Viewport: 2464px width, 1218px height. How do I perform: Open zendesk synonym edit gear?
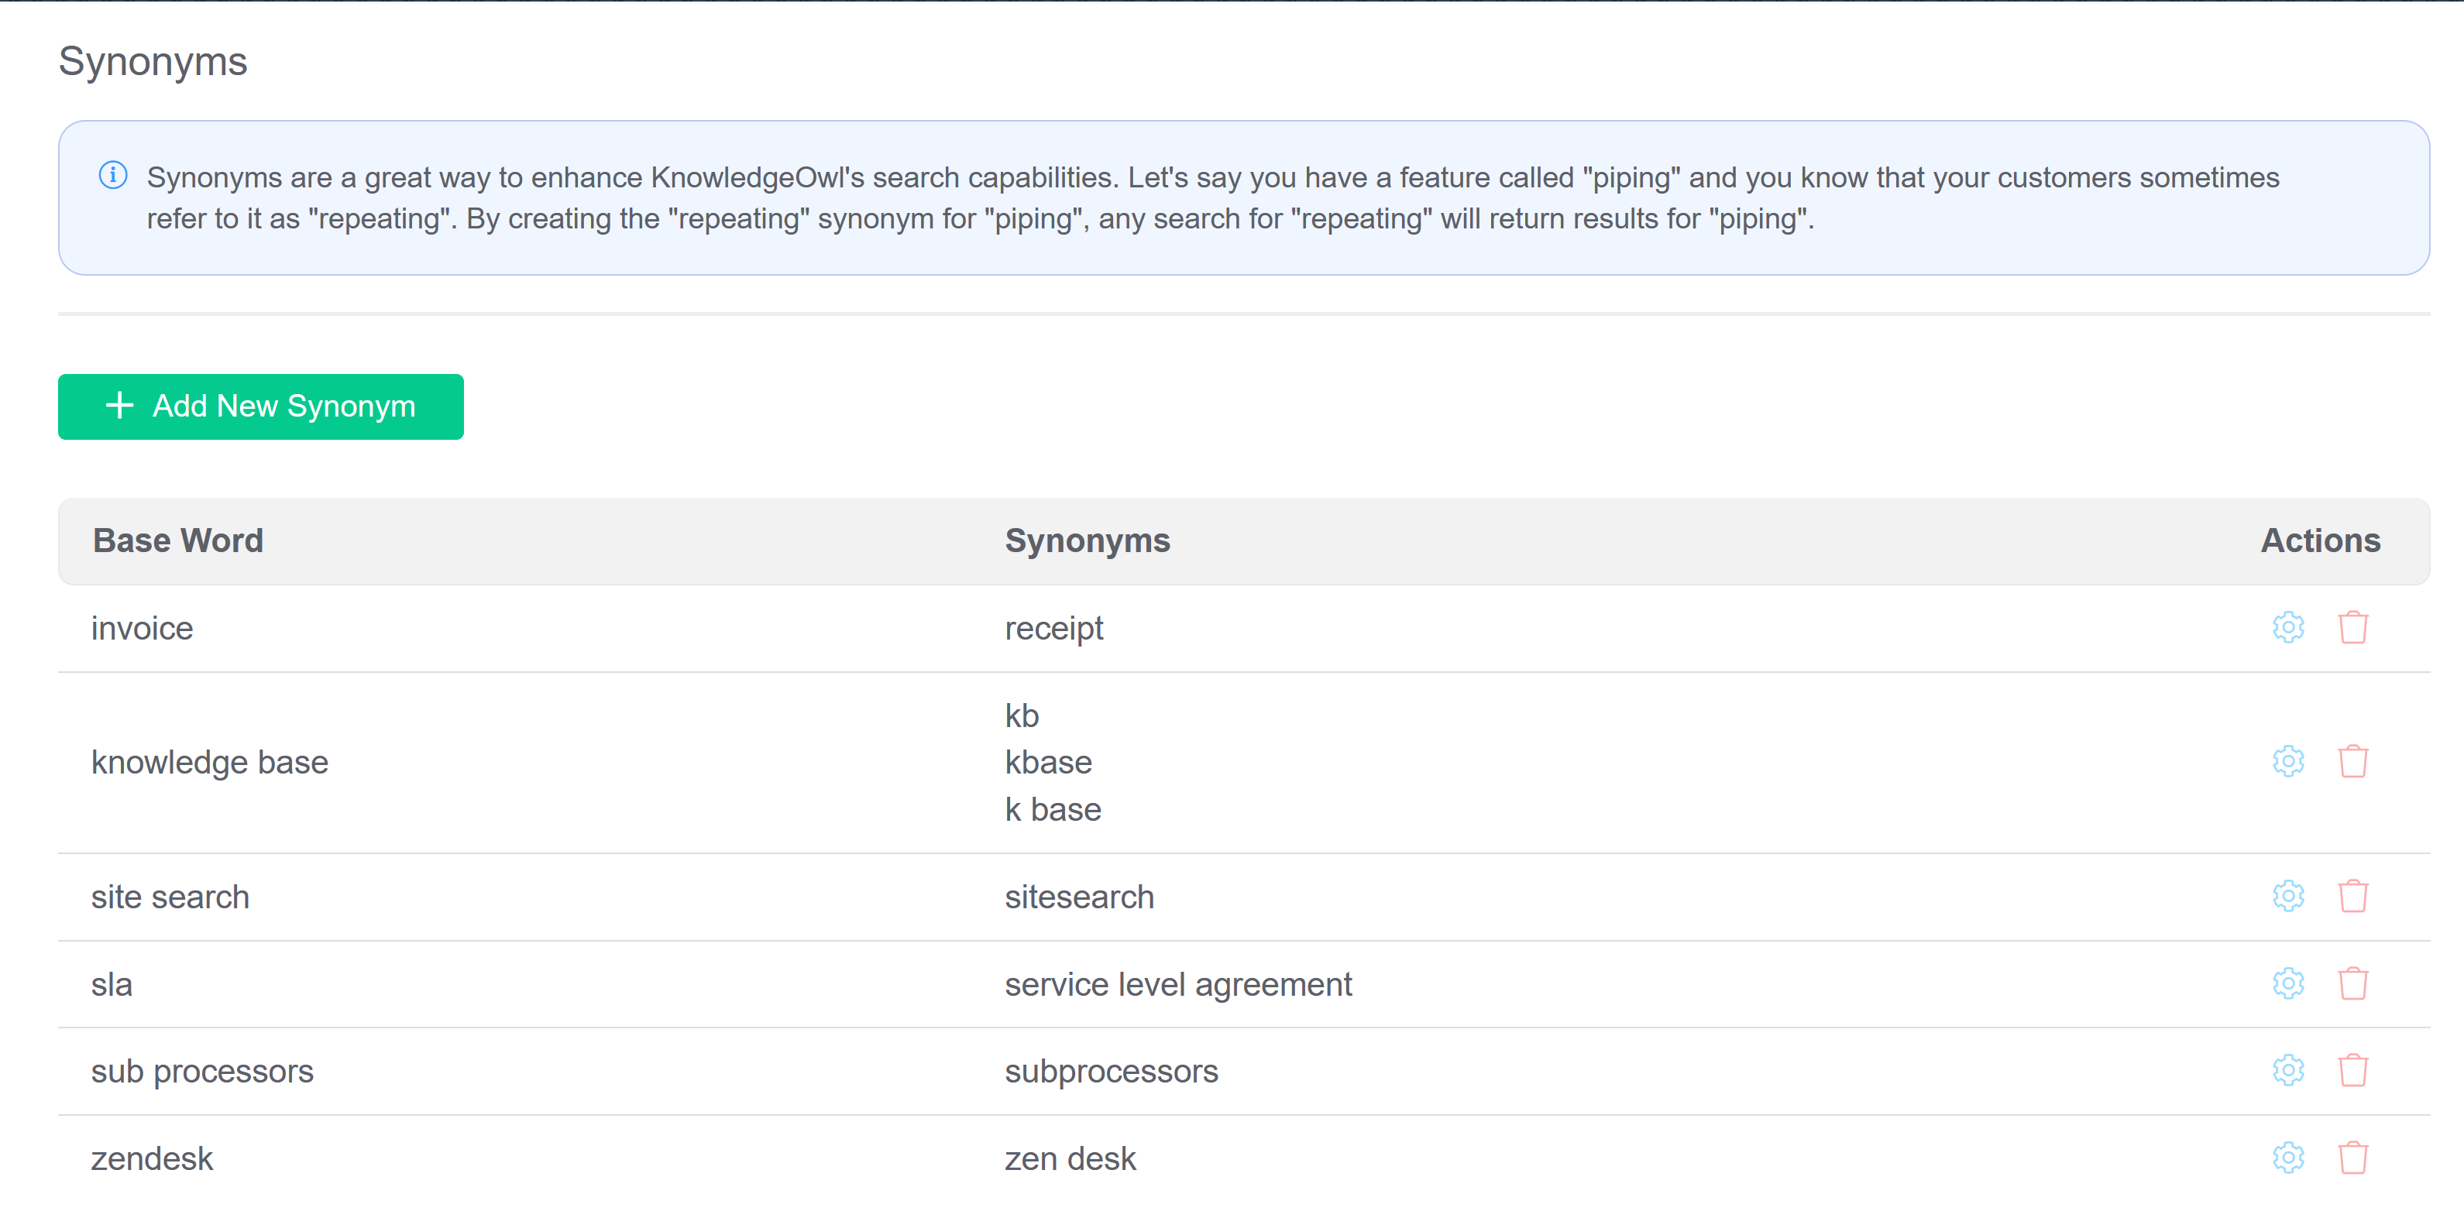[2287, 1158]
